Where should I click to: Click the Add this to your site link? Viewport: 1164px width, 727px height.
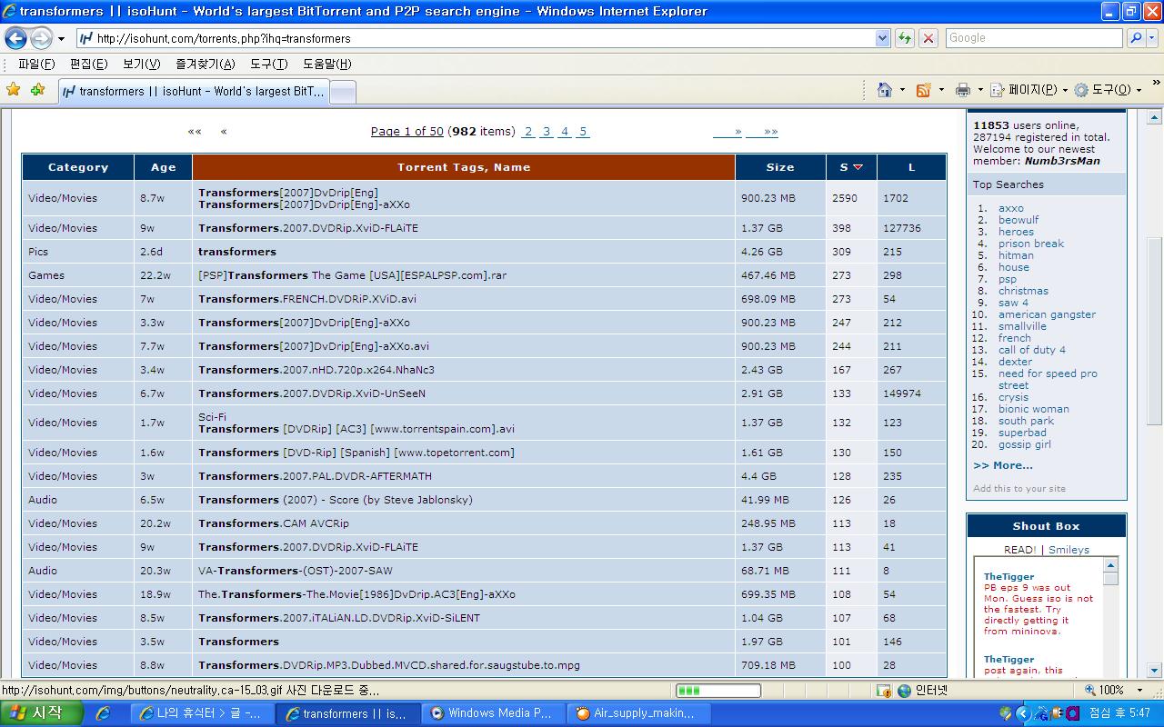tap(1019, 489)
